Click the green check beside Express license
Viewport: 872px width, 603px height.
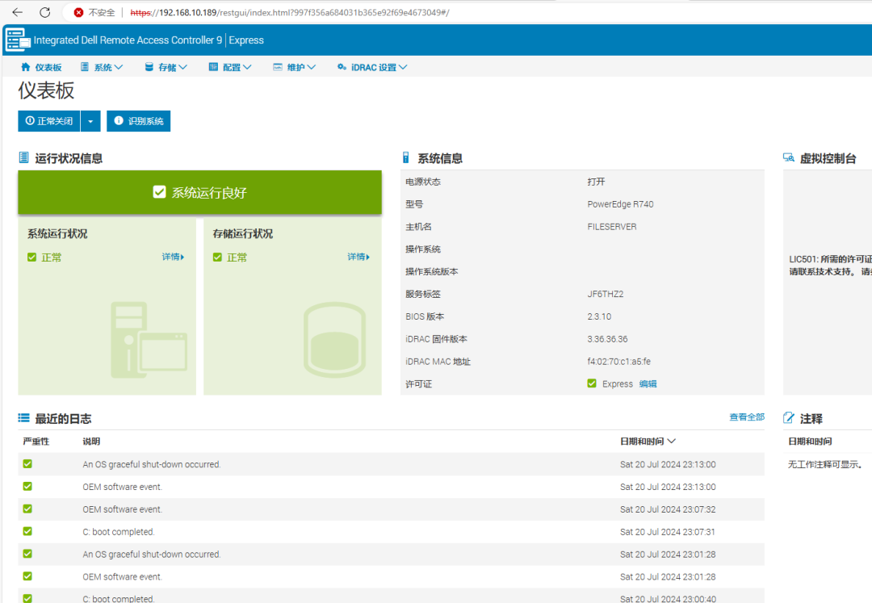click(592, 383)
